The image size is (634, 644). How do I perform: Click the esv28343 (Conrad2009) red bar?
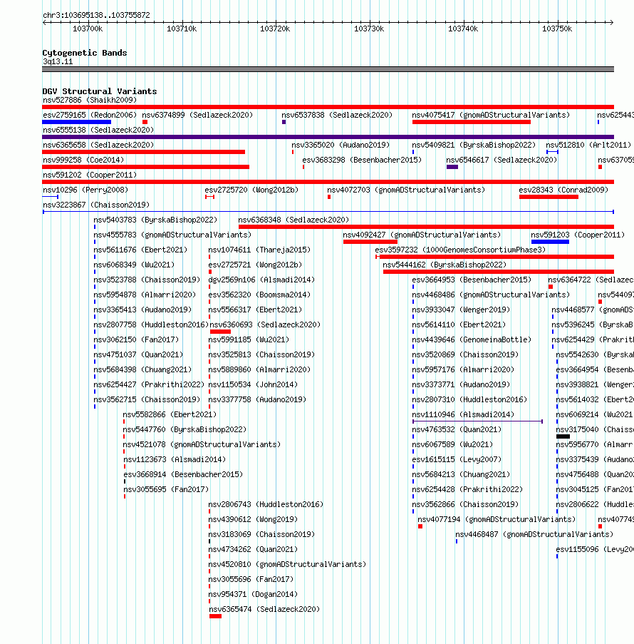pyautogui.click(x=549, y=197)
